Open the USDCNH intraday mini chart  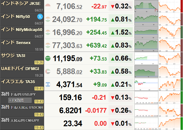(x=146, y=110)
